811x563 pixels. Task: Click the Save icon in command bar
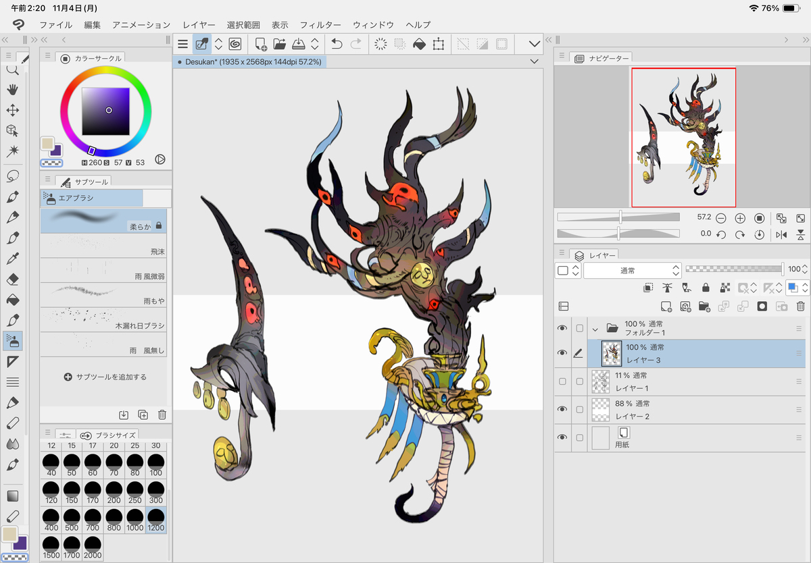pos(299,45)
